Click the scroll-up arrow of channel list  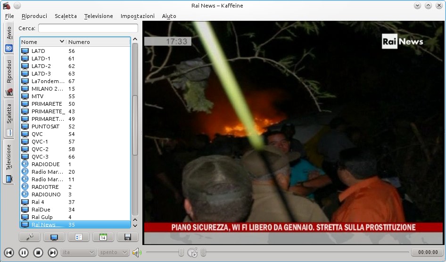(x=135, y=39)
